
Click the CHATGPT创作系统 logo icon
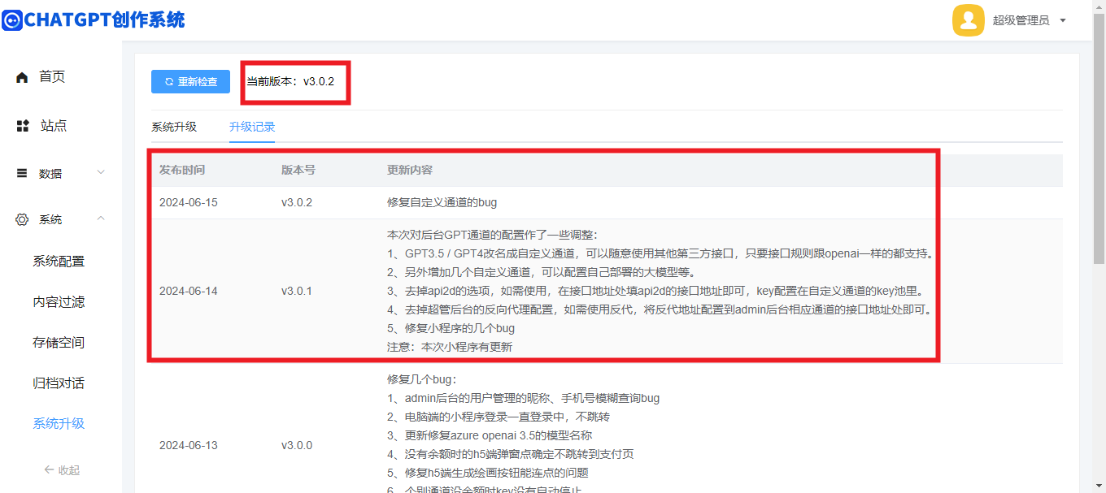(11, 19)
